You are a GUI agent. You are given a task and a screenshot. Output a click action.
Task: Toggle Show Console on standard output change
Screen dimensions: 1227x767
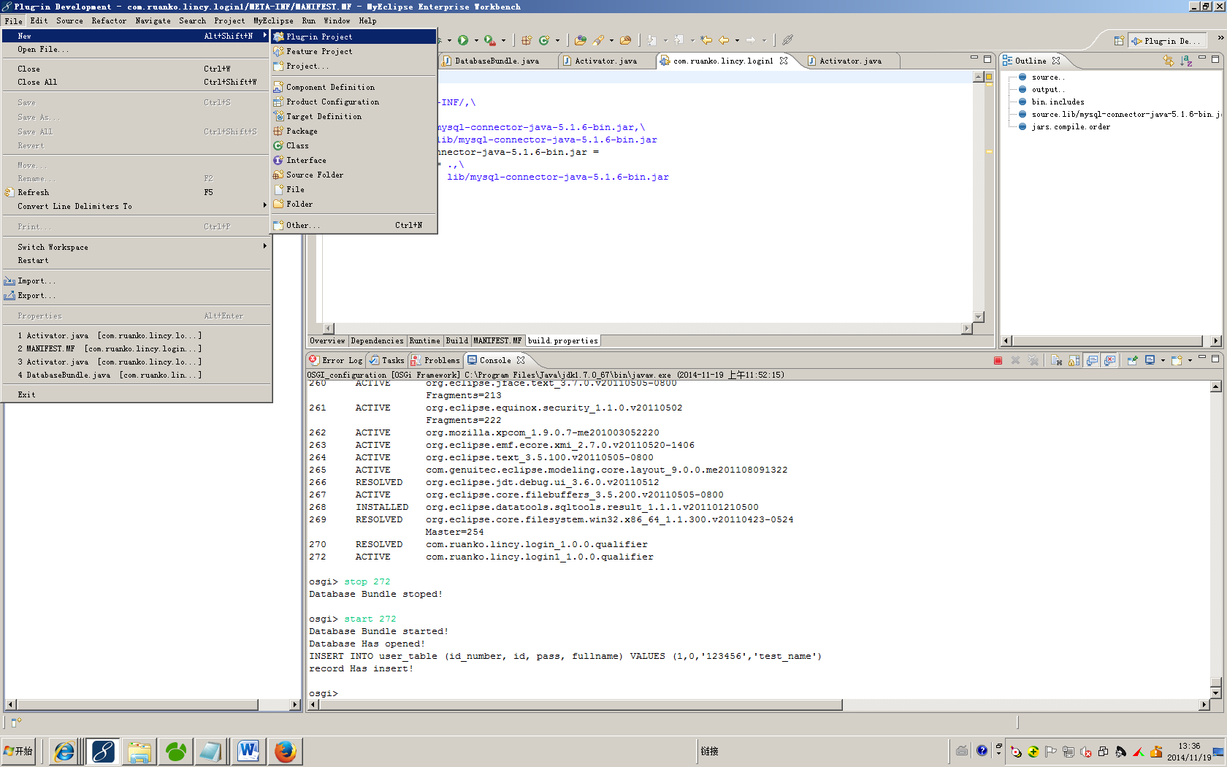click(1092, 360)
